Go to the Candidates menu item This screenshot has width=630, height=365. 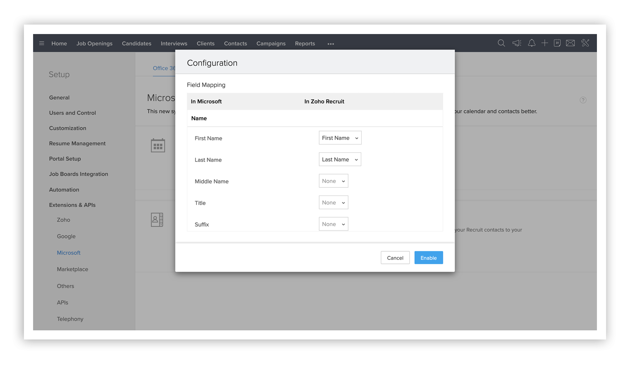(x=136, y=43)
